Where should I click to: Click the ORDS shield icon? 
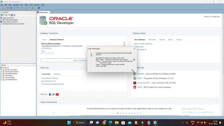tap(135, 87)
